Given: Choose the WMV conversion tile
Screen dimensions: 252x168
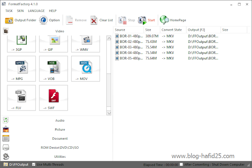Looking at the screenshot, I should pyautogui.click(x=85, y=44).
